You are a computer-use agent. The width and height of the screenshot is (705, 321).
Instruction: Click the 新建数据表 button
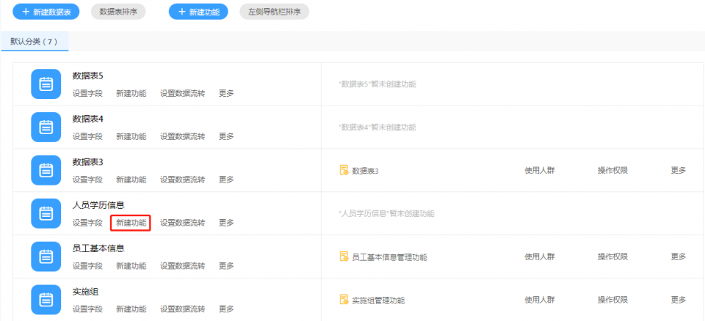[x=46, y=12]
